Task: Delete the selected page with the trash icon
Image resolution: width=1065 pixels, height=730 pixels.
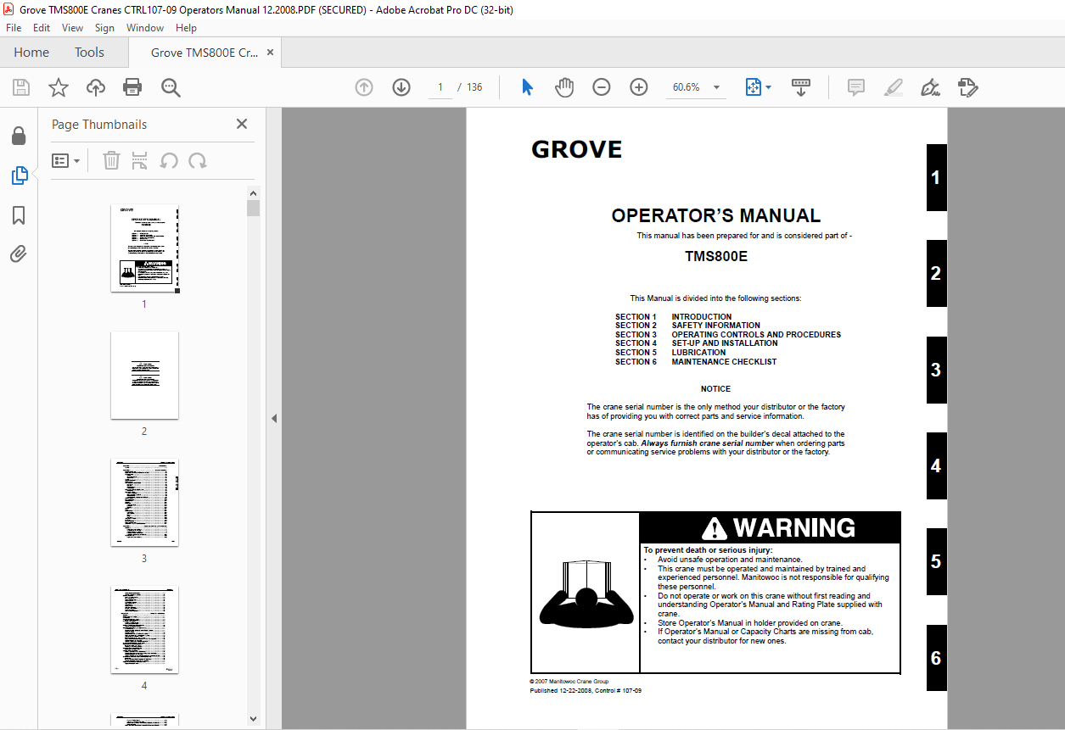Action: pyautogui.click(x=111, y=160)
